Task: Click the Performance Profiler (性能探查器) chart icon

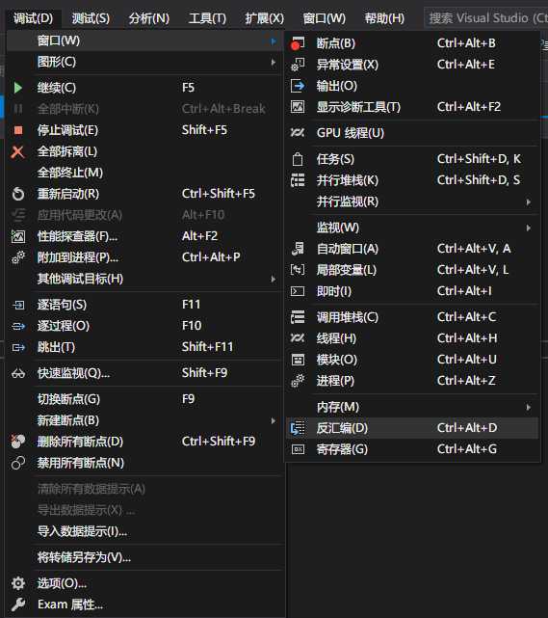Action: point(18,236)
